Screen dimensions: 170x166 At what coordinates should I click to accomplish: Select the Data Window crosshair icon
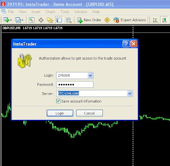point(41,20)
